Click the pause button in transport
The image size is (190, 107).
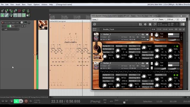[21, 101]
